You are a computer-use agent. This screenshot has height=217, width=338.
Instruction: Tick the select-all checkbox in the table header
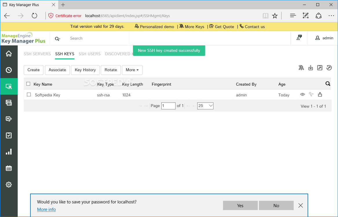point(28,84)
